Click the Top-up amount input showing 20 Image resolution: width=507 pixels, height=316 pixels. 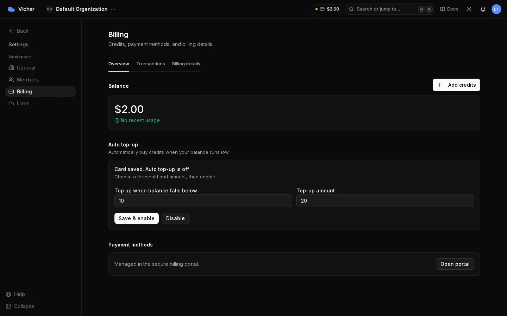385,201
